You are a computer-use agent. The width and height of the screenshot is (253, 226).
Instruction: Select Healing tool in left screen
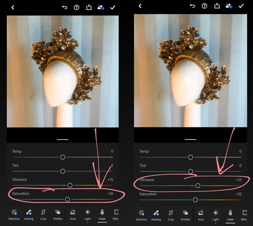tap(29, 215)
